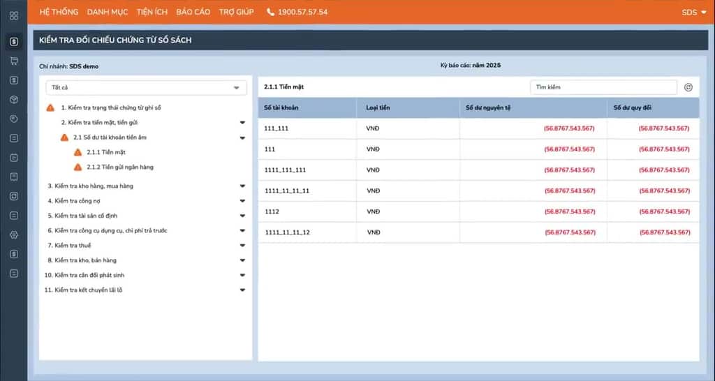Screen dimensions: 715x381
Task: Select the 2.1.1 Tiền mặt tree item
Action: [106, 152]
